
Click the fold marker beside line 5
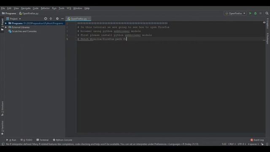coord(76,39)
